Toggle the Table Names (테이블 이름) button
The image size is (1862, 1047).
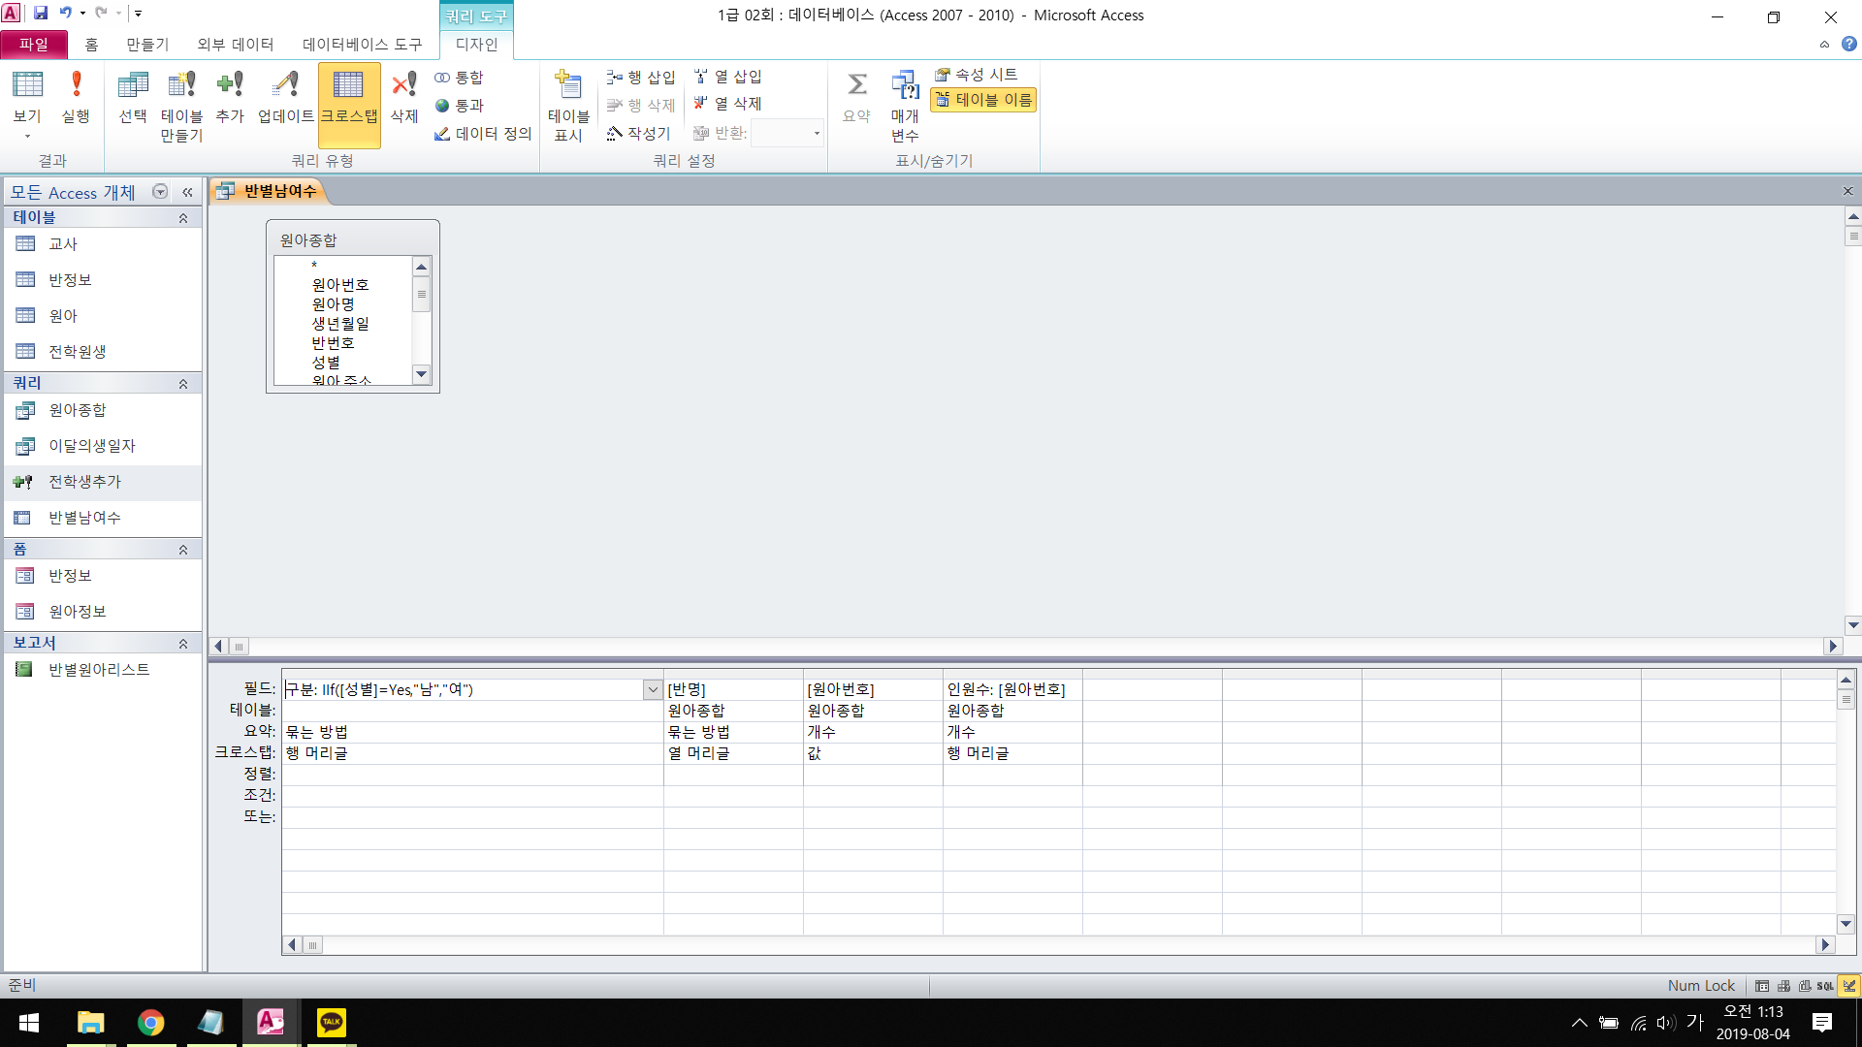(983, 100)
